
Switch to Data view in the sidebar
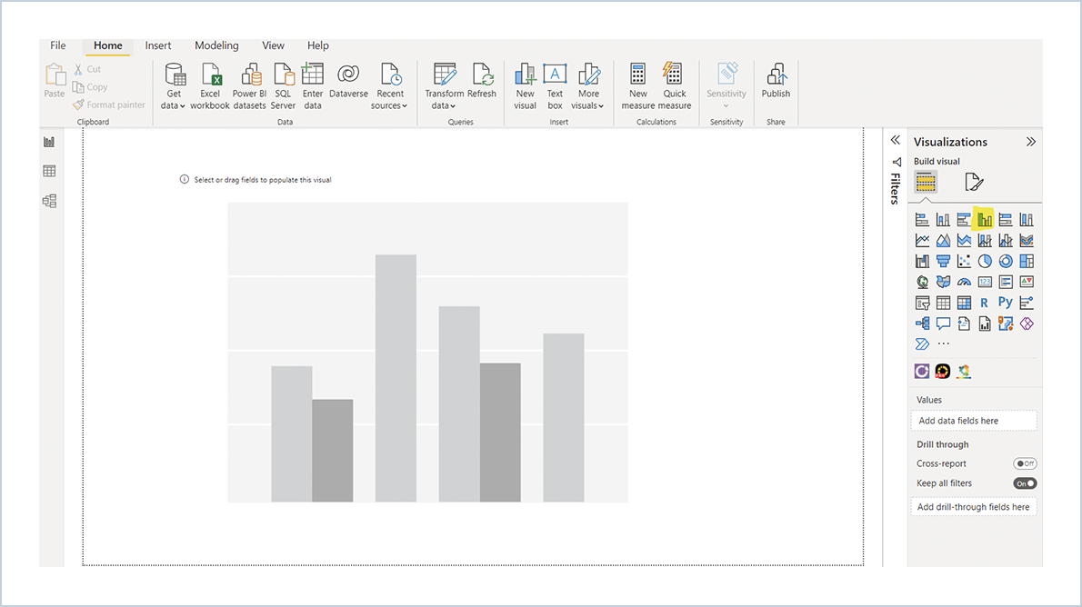(x=49, y=171)
